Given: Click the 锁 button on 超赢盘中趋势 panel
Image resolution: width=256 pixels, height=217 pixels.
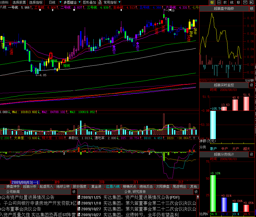Looking at the screenshot, I should click(x=252, y=9).
